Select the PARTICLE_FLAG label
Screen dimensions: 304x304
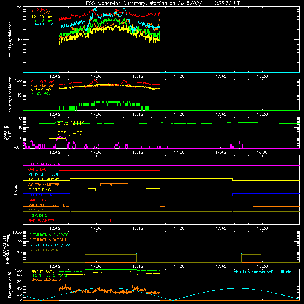(x=43, y=205)
